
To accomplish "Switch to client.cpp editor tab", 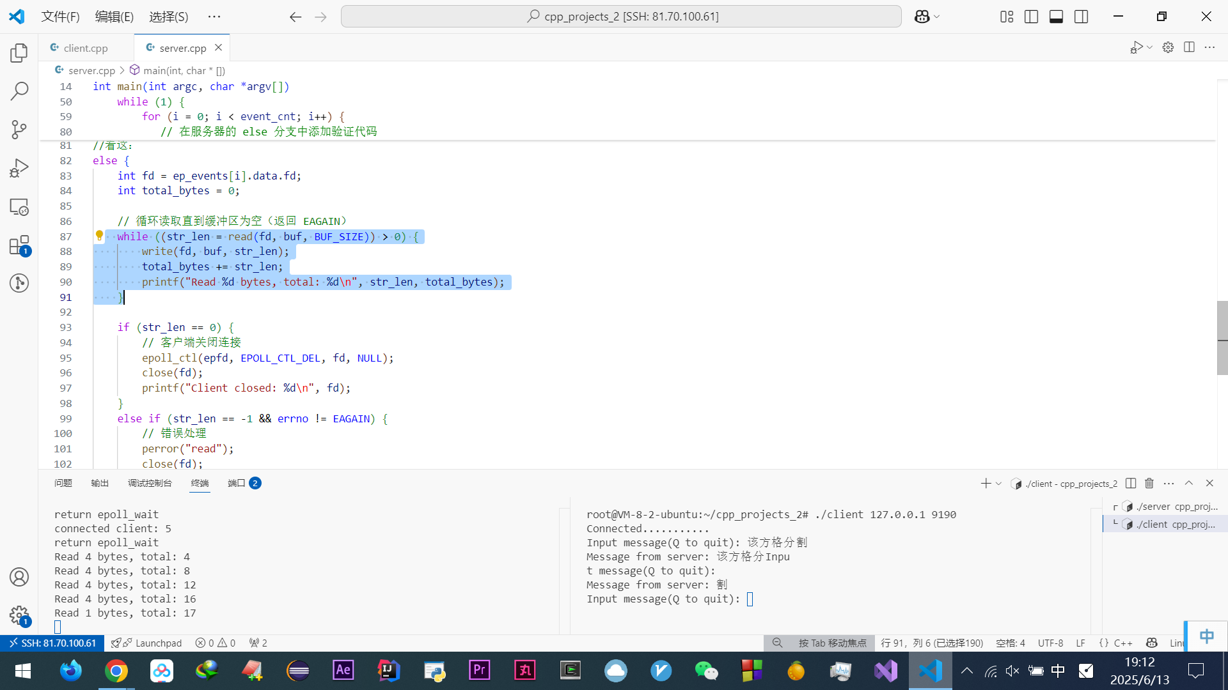I will click(x=86, y=48).
